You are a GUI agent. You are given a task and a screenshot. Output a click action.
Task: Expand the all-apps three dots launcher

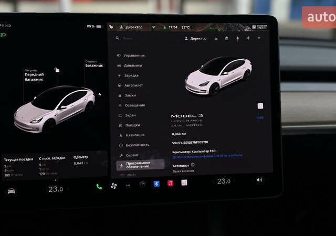[x=128, y=185]
